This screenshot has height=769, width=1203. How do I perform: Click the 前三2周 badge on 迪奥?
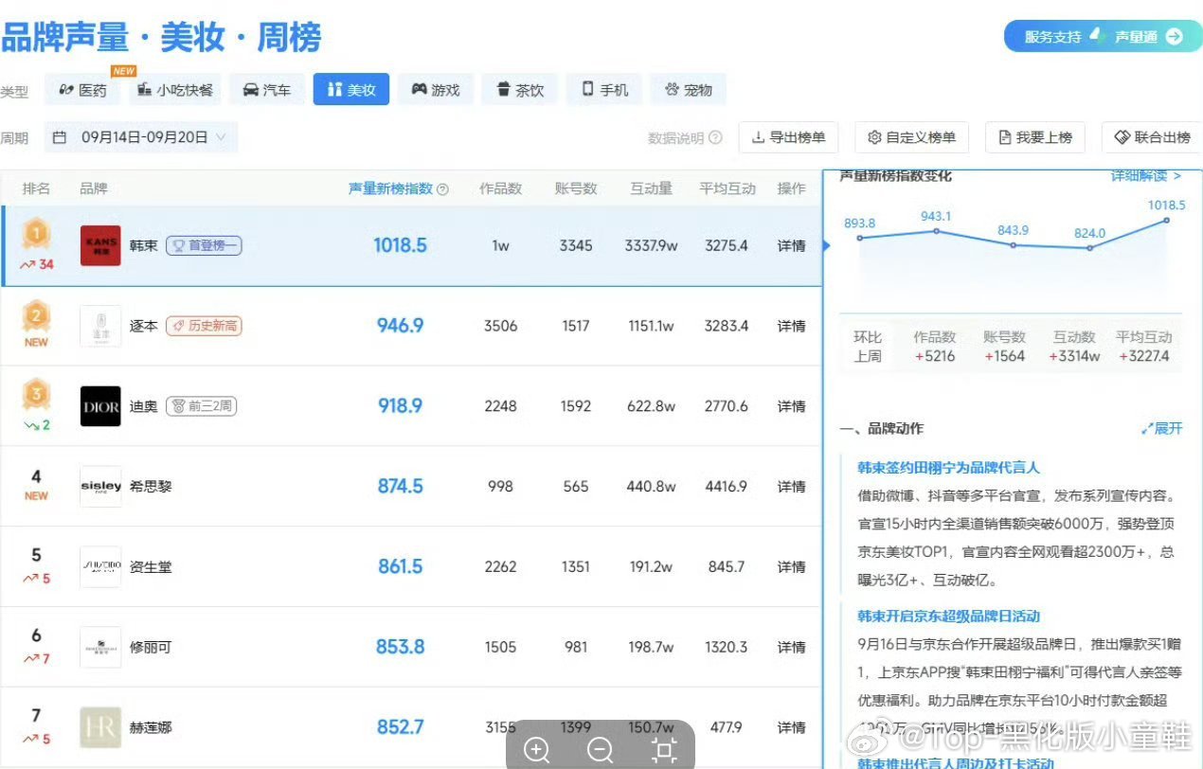click(x=201, y=406)
